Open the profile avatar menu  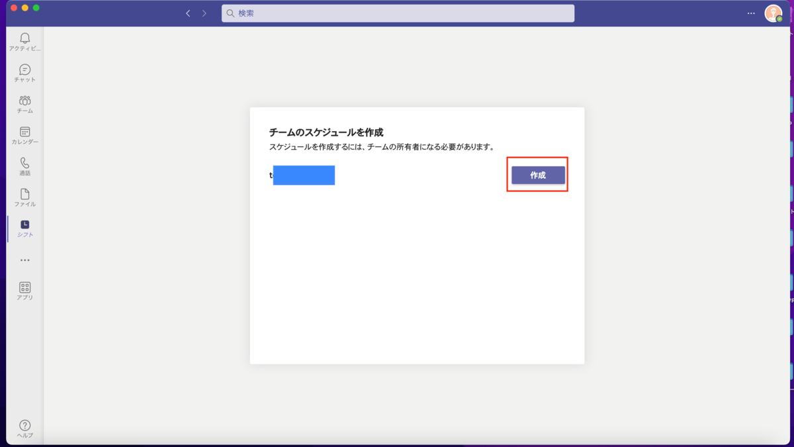click(x=773, y=13)
